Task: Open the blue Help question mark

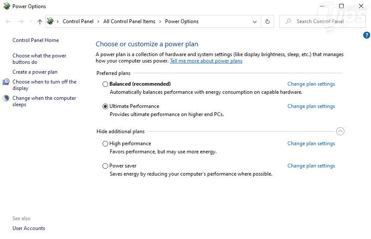Action: point(367,36)
